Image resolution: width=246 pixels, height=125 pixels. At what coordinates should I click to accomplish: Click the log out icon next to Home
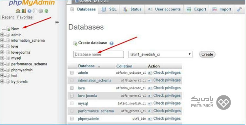tap(24, 11)
